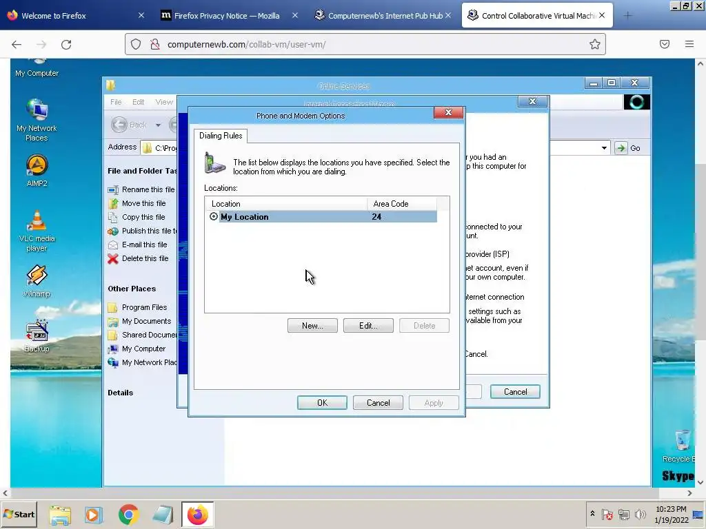Click the Winamp desktop icon
Image resolution: width=706 pixels, height=529 pixels.
point(37,281)
